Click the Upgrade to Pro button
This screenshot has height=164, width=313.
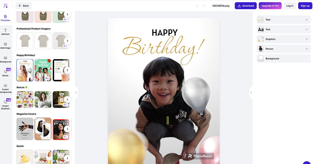(x=270, y=6)
